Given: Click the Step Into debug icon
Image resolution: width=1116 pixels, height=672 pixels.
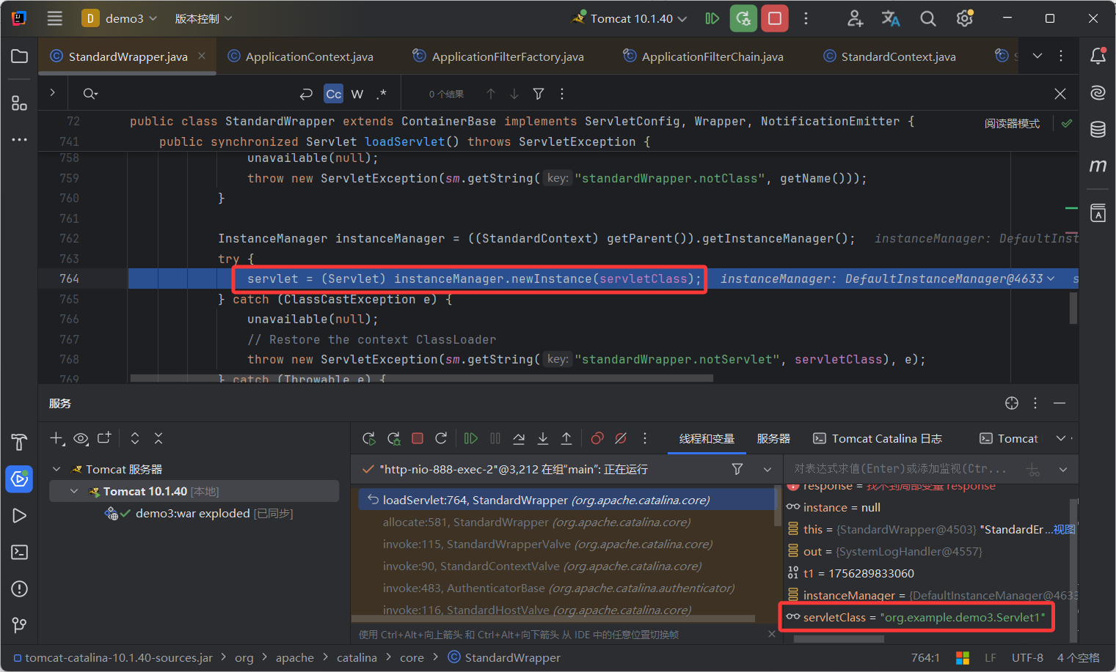Looking at the screenshot, I should [543, 438].
